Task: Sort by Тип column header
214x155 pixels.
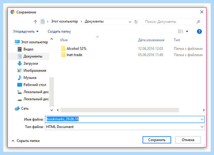Action: point(177,40)
